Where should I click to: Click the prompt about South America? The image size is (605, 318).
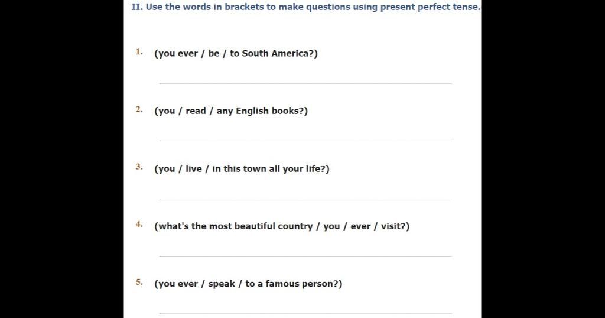(236, 53)
